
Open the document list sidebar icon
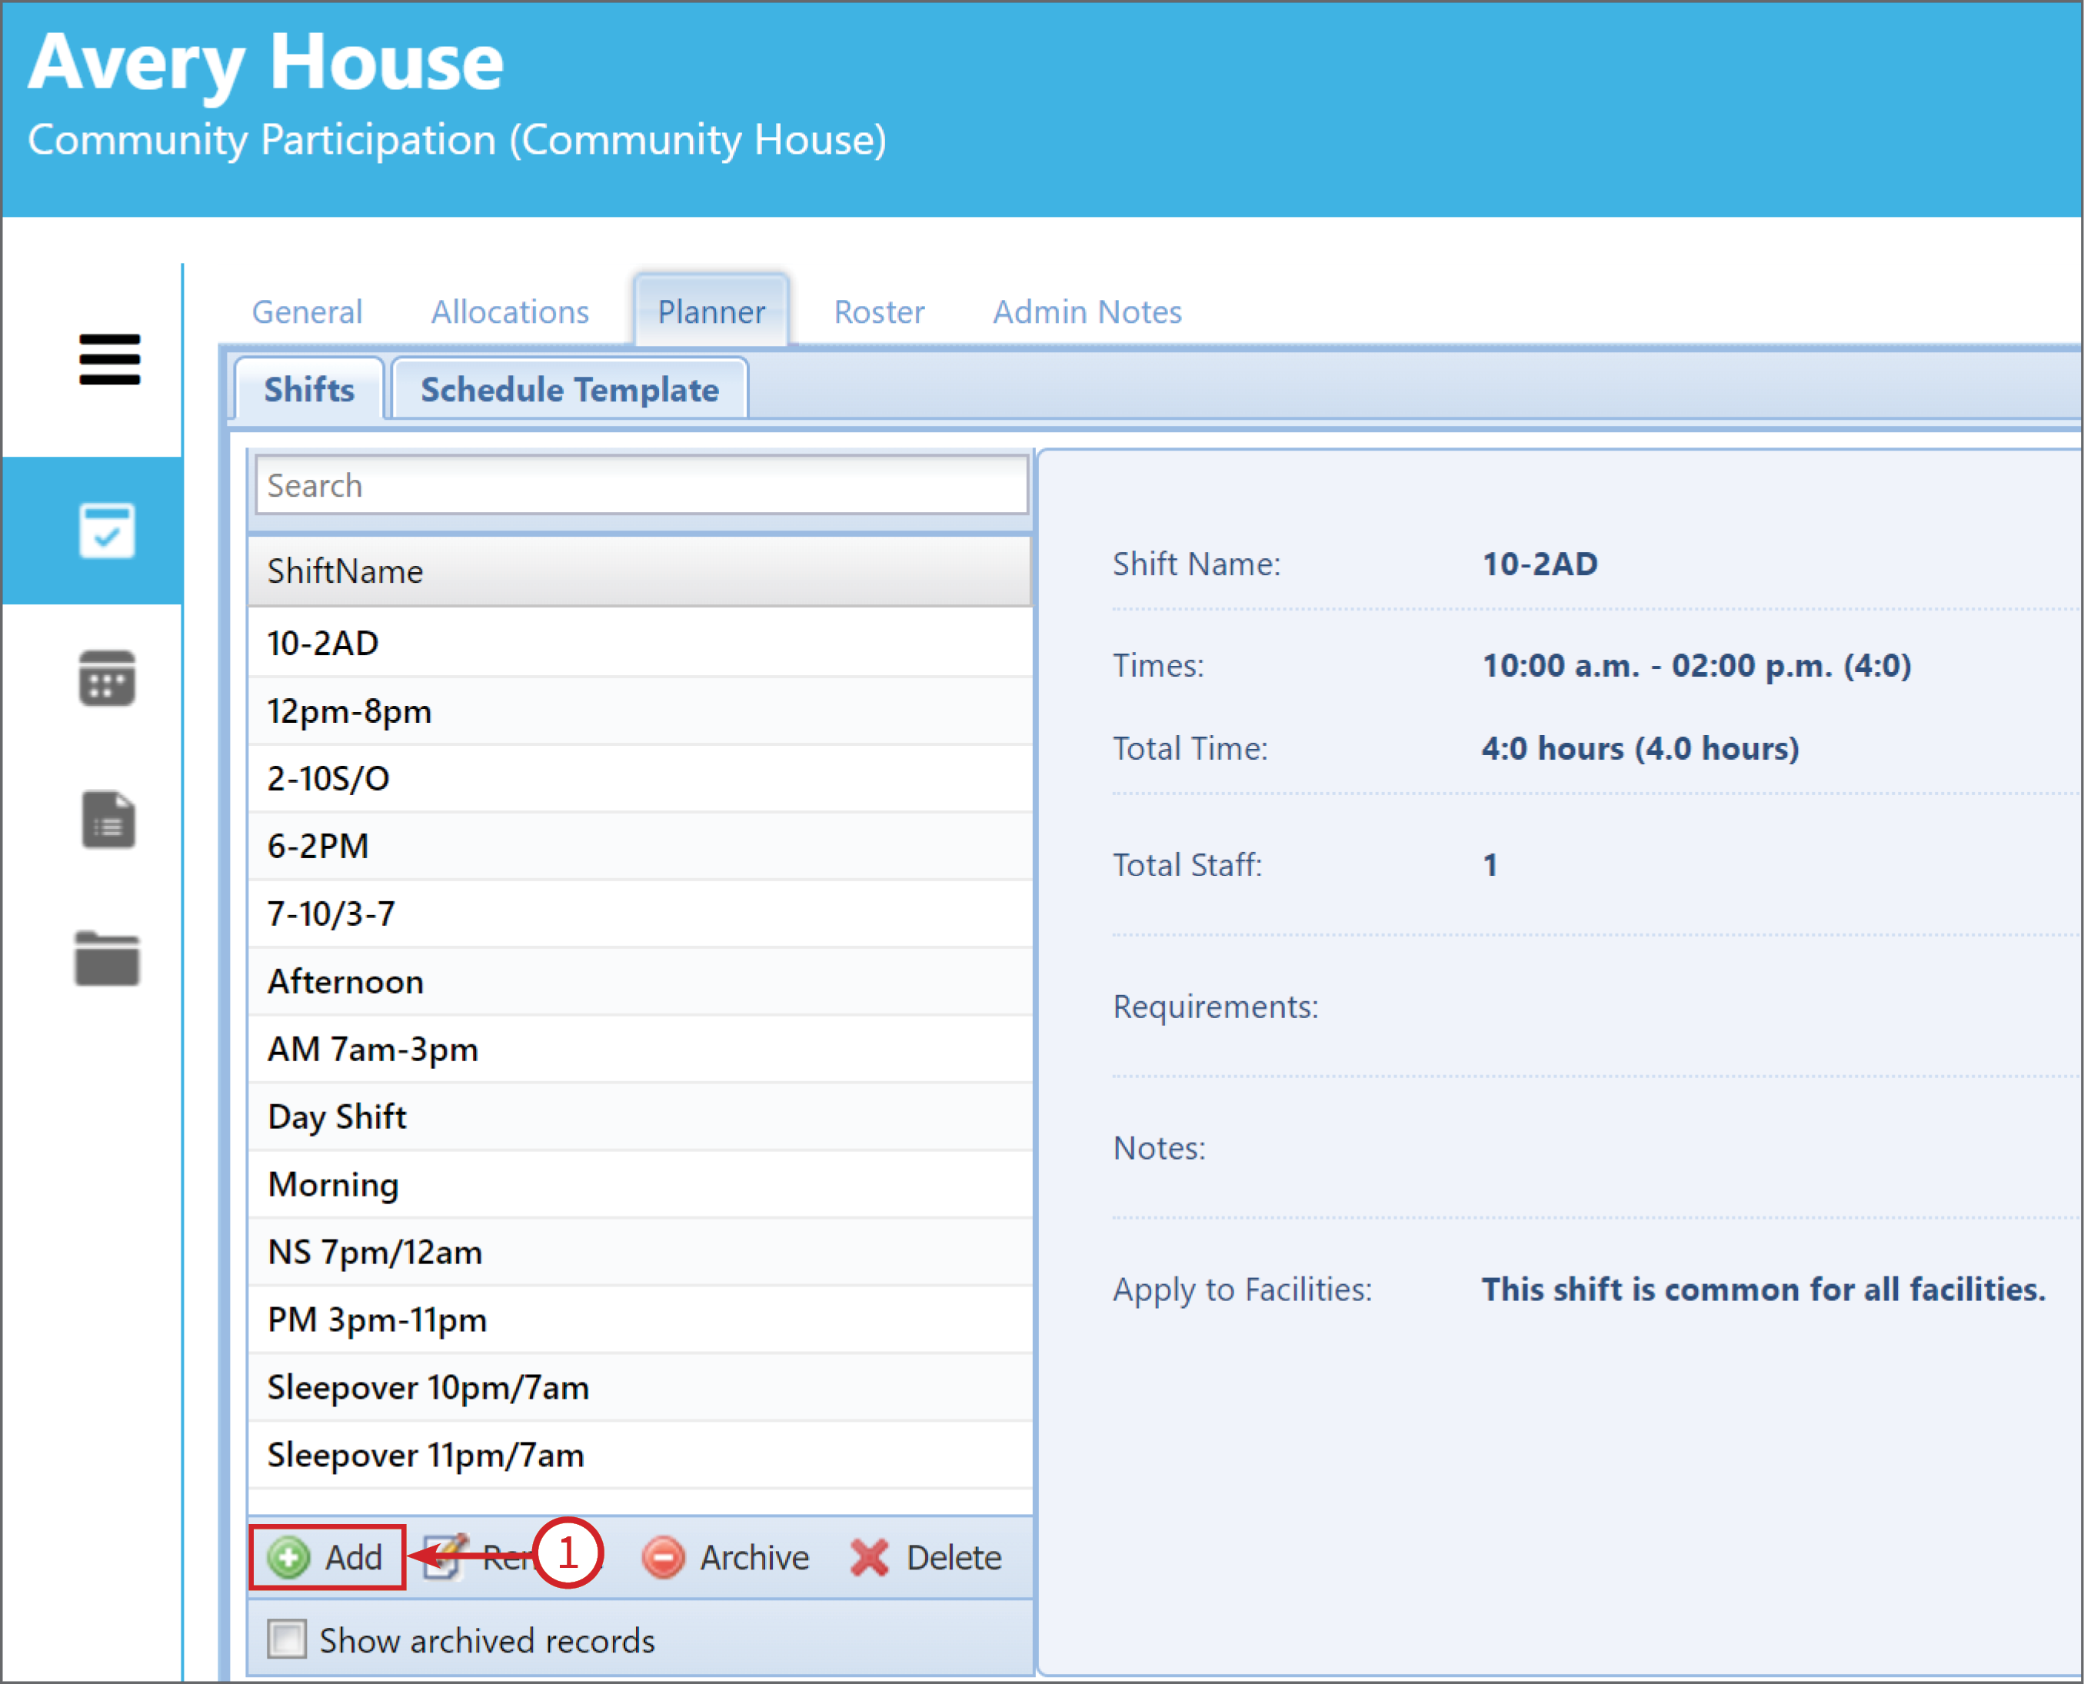(108, 820)
